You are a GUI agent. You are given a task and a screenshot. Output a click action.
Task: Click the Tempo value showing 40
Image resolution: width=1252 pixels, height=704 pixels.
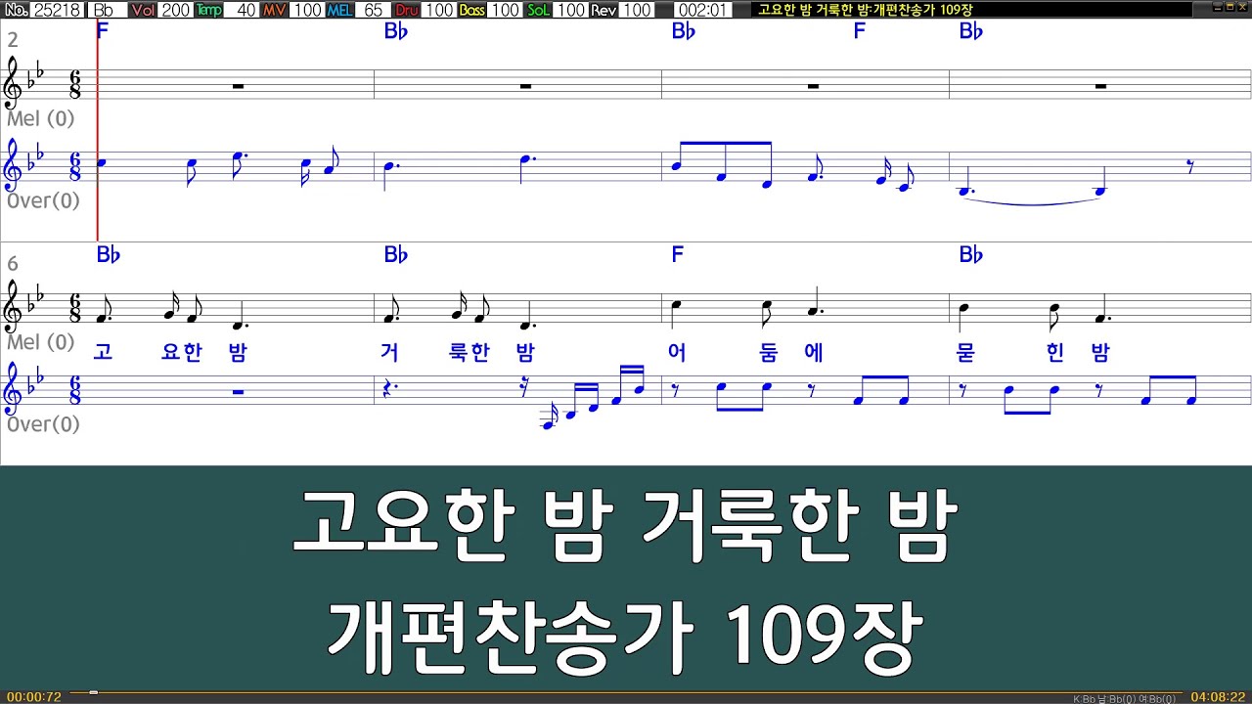[x=244, y=10]
